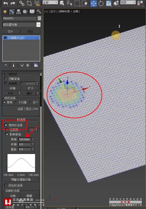146x209 pixels.
Task: Activate the Select and Link tool
Action: [22, 3]
